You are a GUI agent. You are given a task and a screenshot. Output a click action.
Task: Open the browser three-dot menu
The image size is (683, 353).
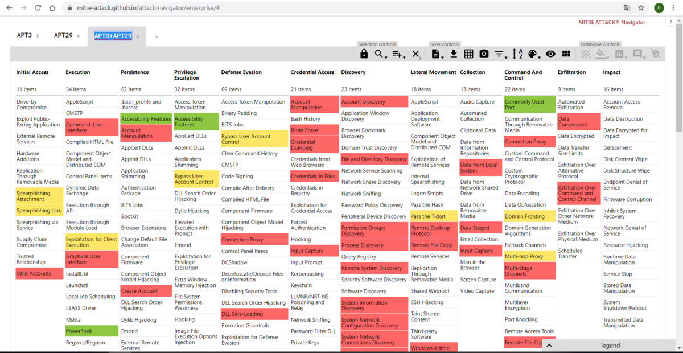(x=674, y=8)
